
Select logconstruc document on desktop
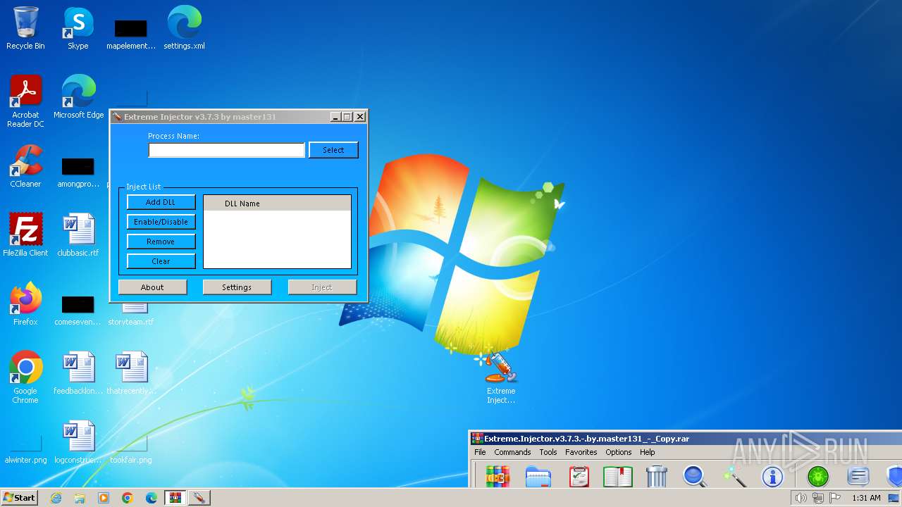point(78,442)
